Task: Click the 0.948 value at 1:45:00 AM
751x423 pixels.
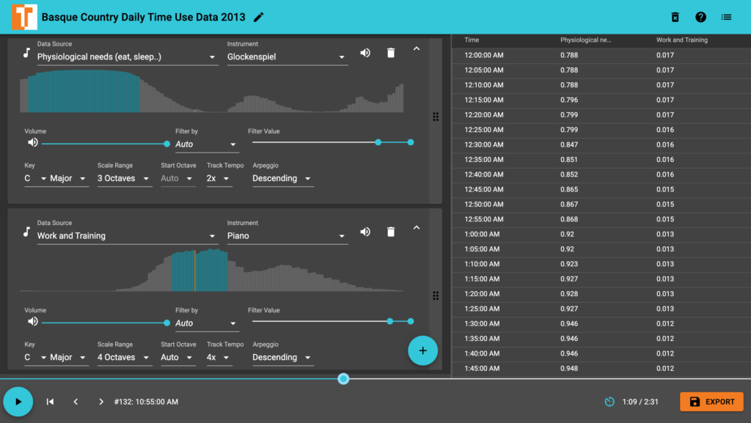Action: click(x=569, y=369)
